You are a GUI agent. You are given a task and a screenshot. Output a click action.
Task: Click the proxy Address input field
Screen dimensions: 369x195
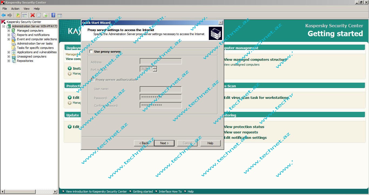[160, 61]
